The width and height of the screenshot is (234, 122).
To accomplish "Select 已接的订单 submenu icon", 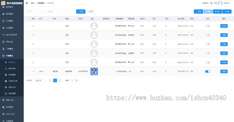I will click(6, 81).
